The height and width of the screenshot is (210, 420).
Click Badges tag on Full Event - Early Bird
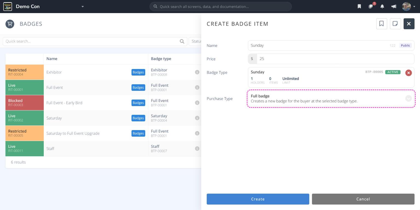(x=138, y=103)
